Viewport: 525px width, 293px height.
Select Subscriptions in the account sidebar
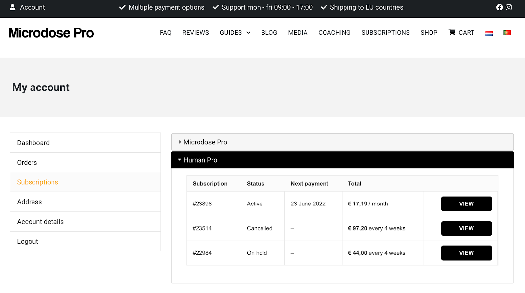point(85,182)
